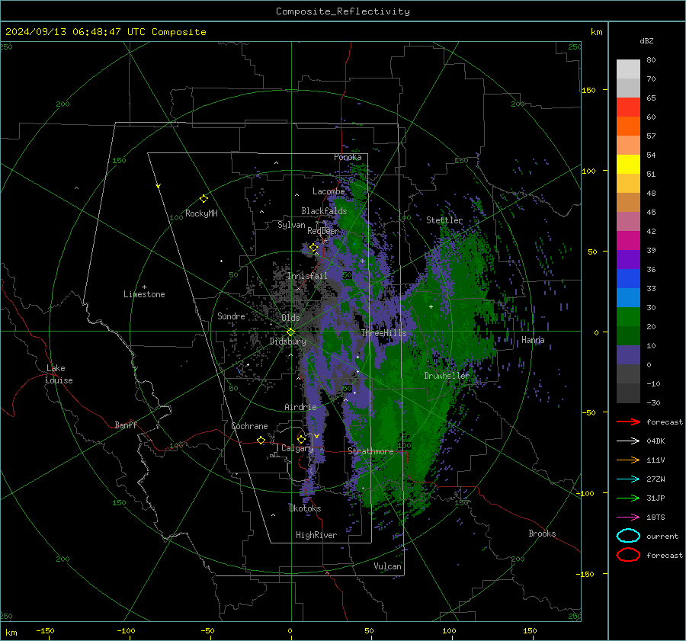Screen dimensions: 686x641
Task: Click the light gray 80 dBZ swatch
Action: click(628, 69)
